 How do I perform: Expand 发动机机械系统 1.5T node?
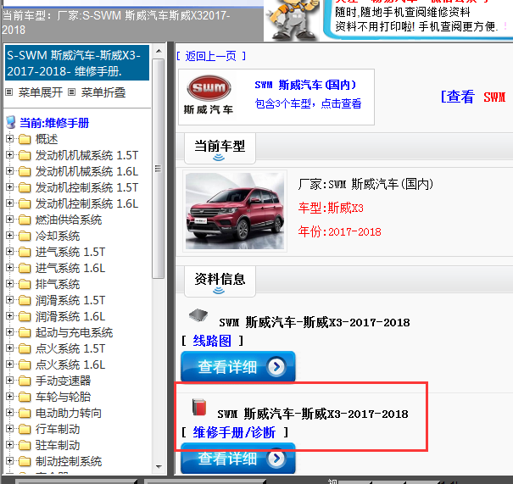pos(9,155)
